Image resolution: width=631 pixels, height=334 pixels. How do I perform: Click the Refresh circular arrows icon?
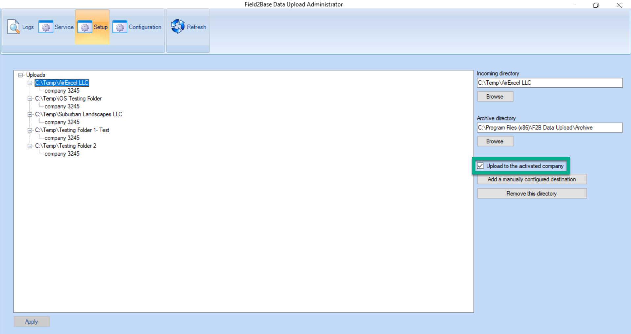pyautogui.click(x=178, y=27)
